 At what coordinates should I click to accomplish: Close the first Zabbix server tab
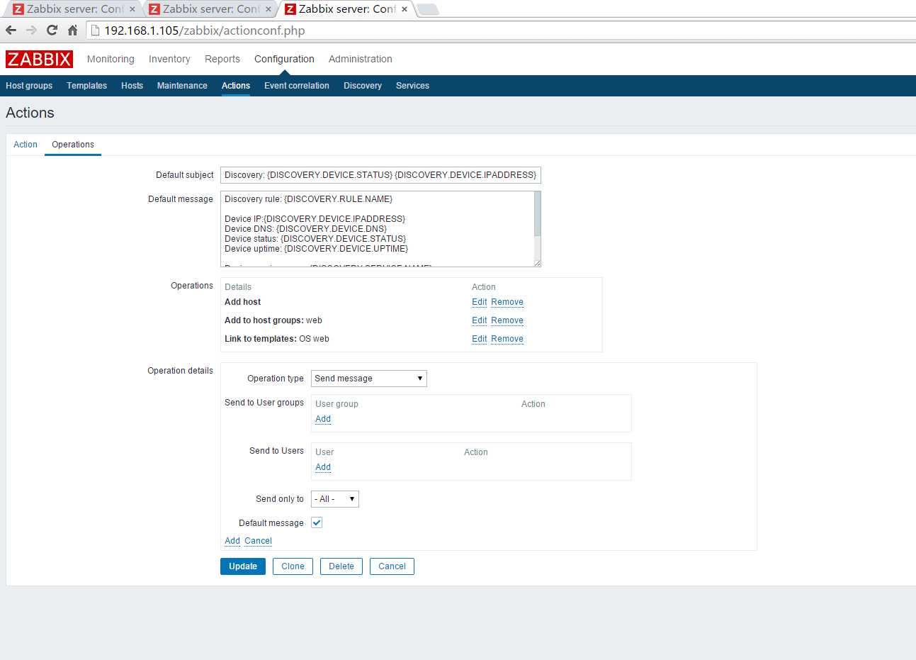[132, 9]
